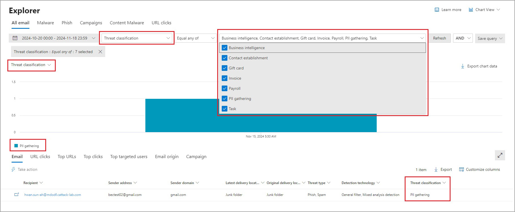Click the Chart View icon
Viewport: 515px width, 212px height.
click(471, 10)
